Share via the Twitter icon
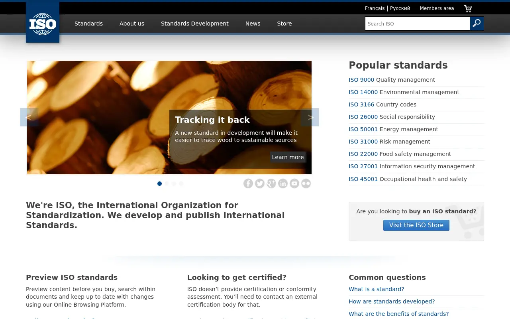Image resolution: width=510 pixels, height=319 pixels. (260, 183)
